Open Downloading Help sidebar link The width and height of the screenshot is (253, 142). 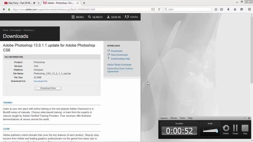point(120,59)
